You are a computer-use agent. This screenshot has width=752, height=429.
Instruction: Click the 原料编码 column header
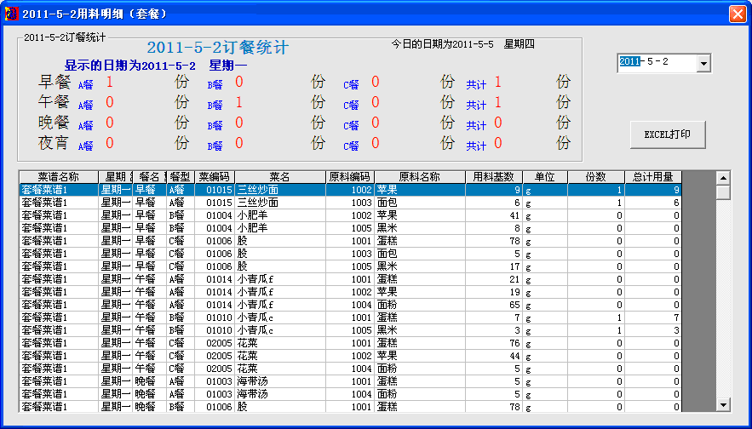click(350, 177)
